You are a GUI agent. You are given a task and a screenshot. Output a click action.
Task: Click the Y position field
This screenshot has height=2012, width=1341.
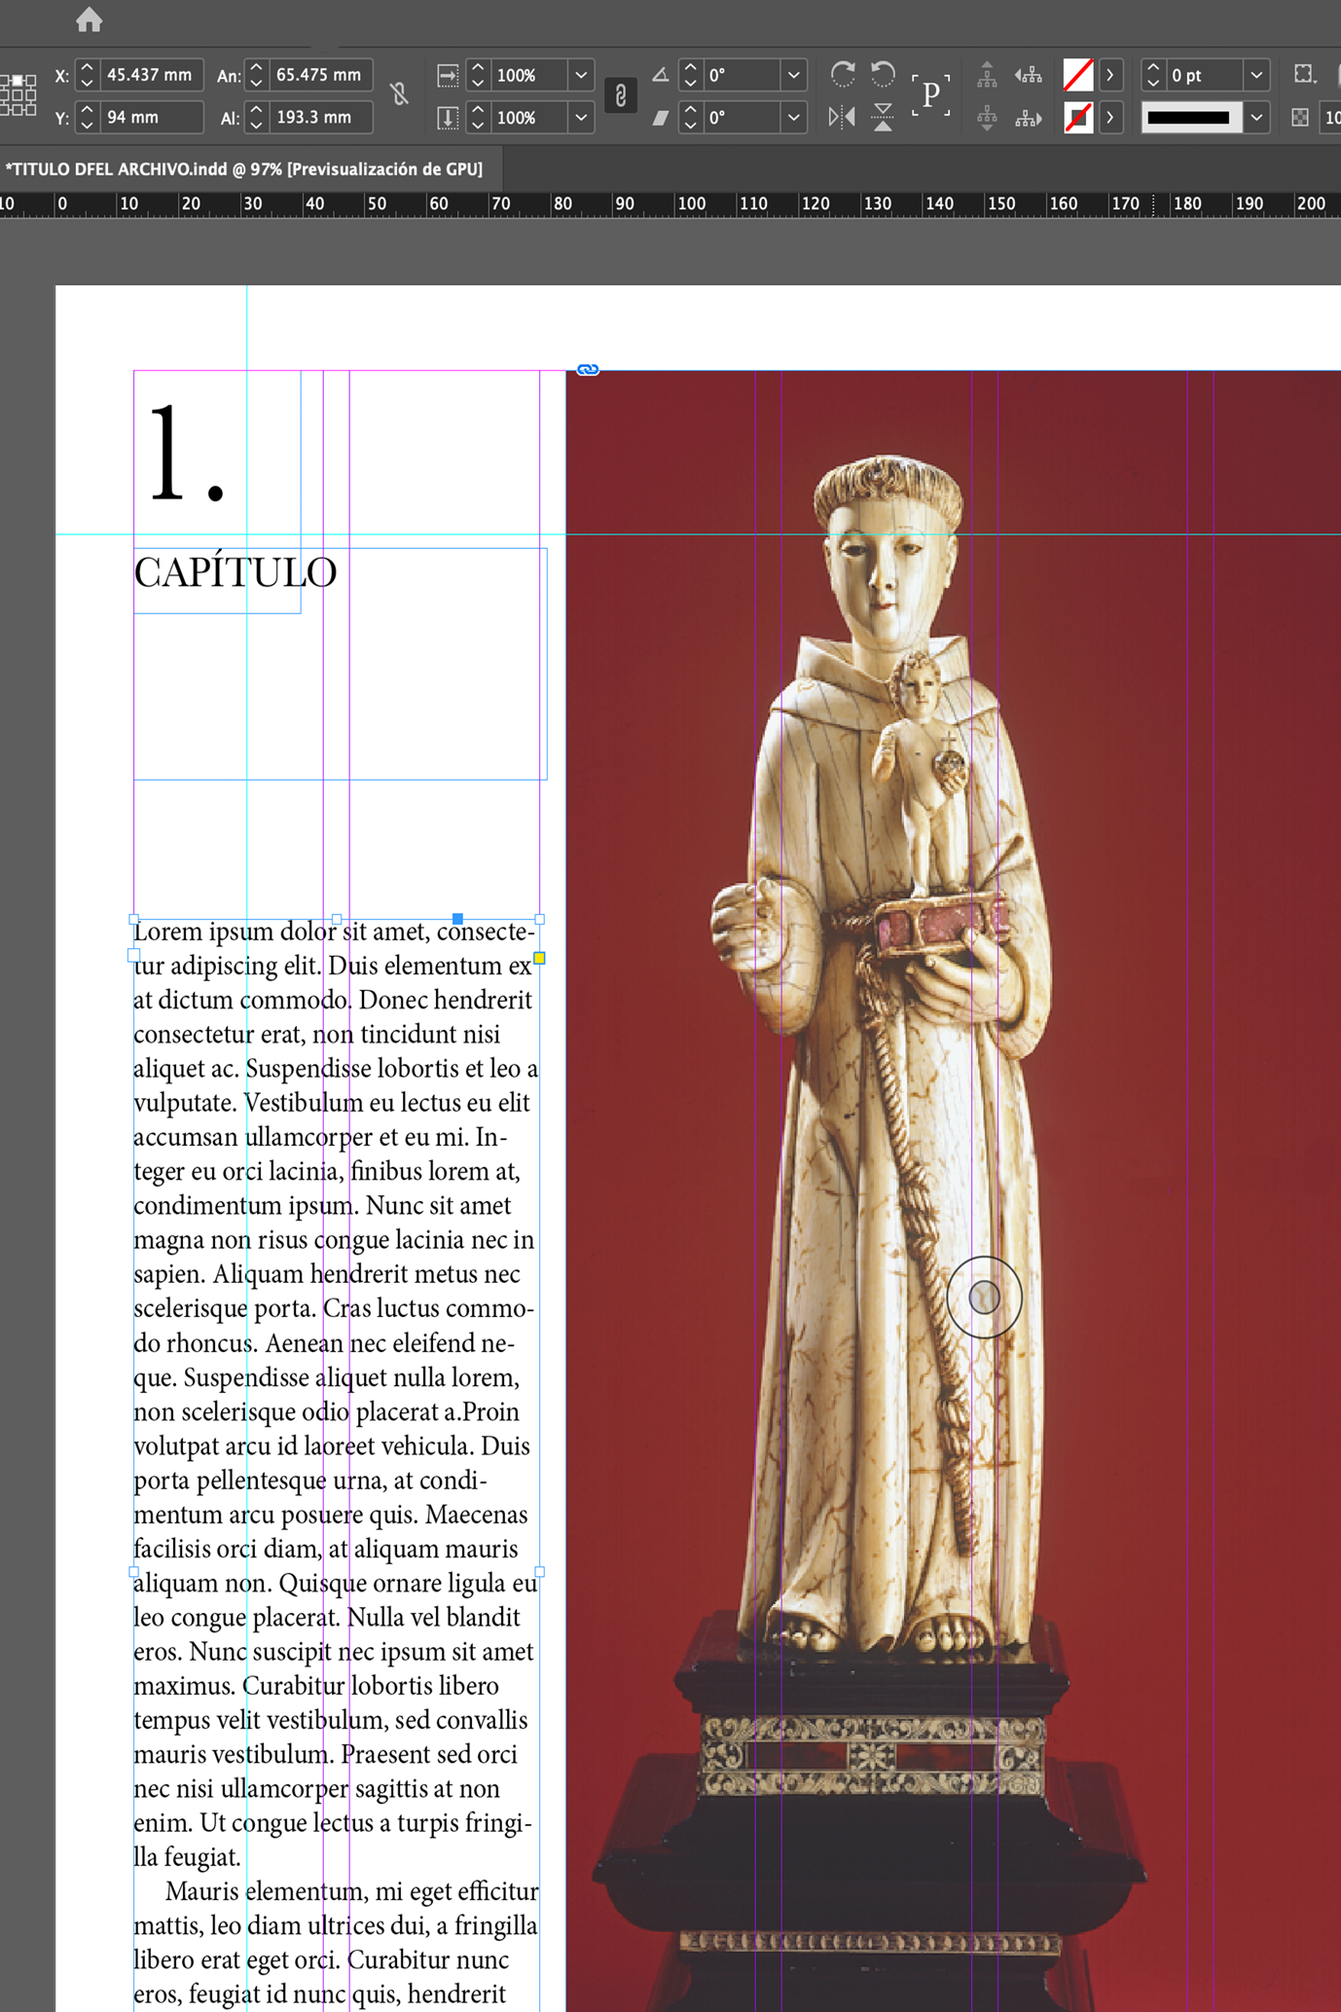click(151, 118)
